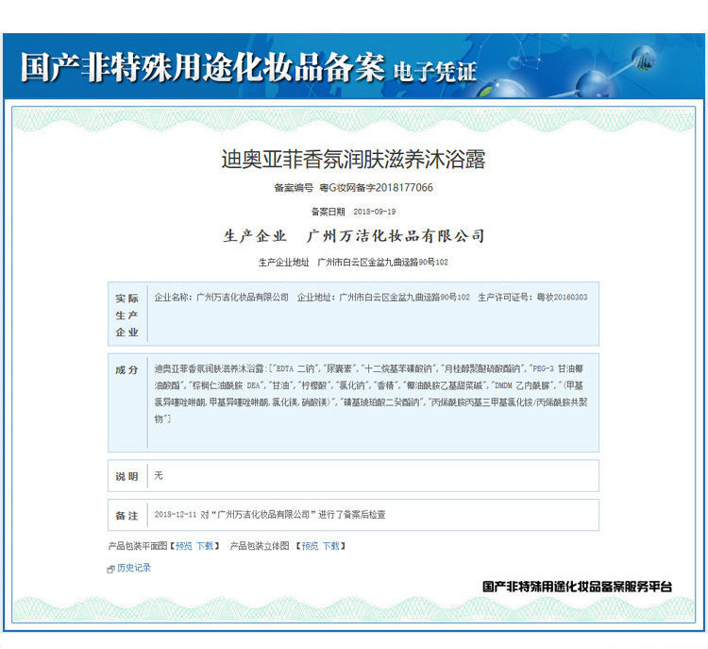Click the 预览 link for 产品包装立体图
Image resolution: width=708 pixels, height=649 pixels.
(310, 546)
